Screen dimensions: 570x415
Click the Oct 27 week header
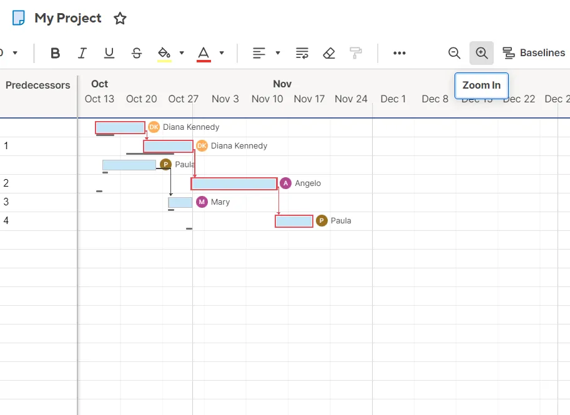183,99
